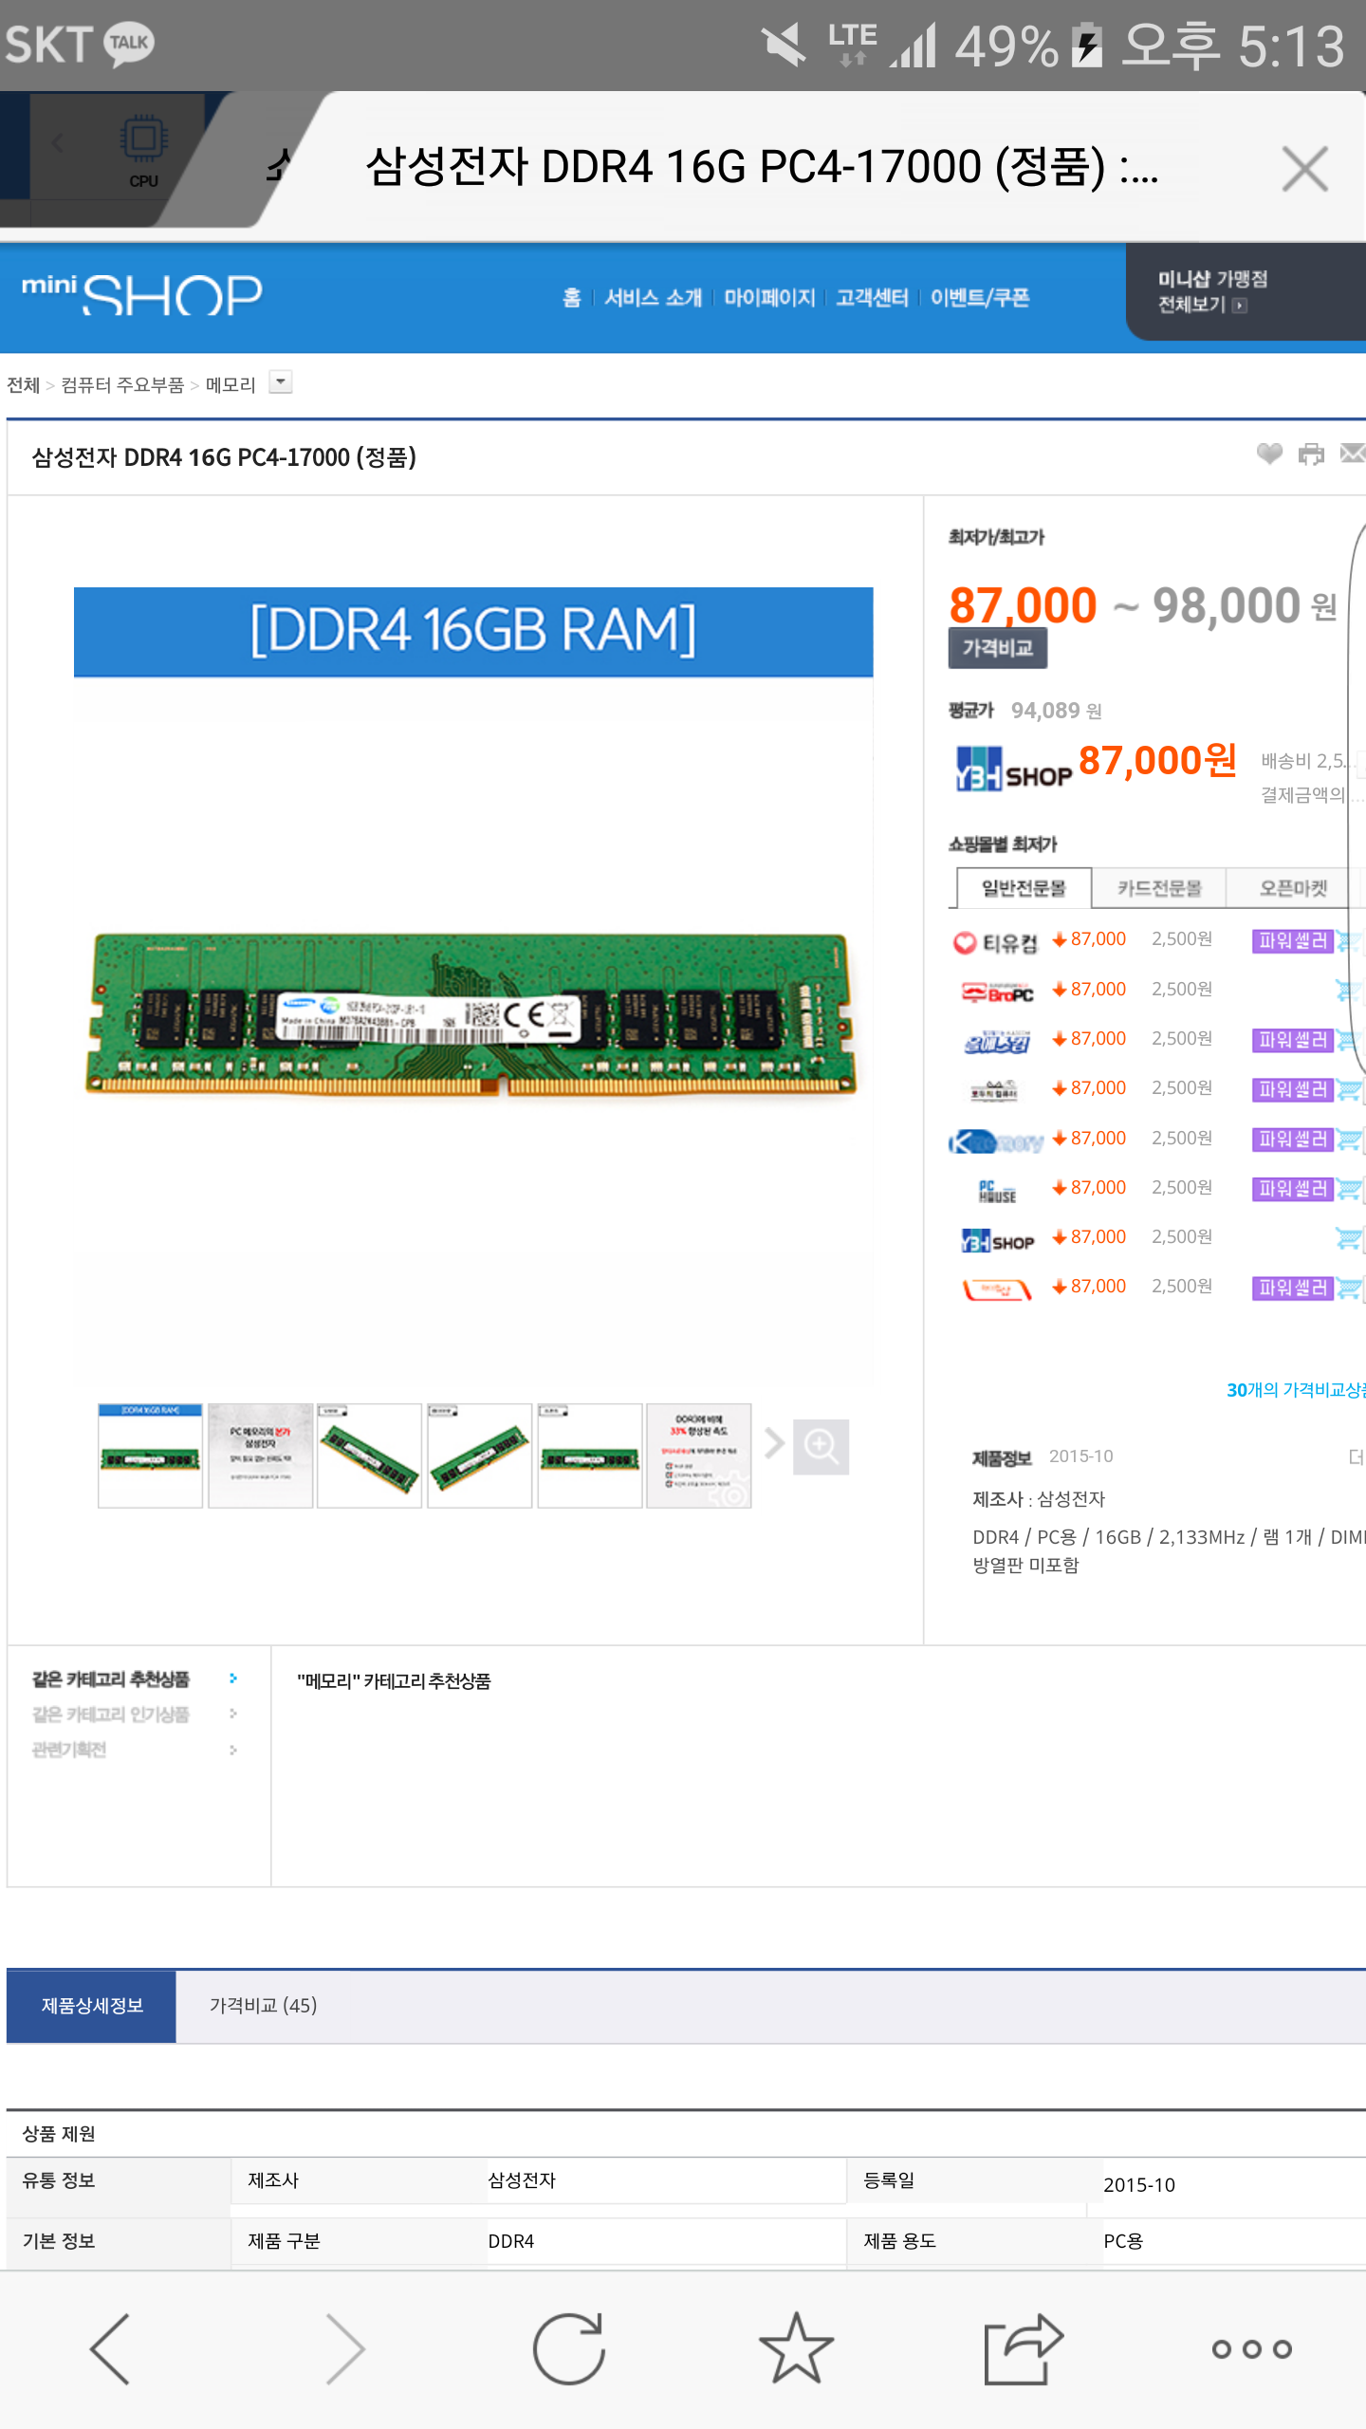Select sixth thumbnail with 33% text
This screenshot has height=2429, width=1366.
[x=699, y=1456]
